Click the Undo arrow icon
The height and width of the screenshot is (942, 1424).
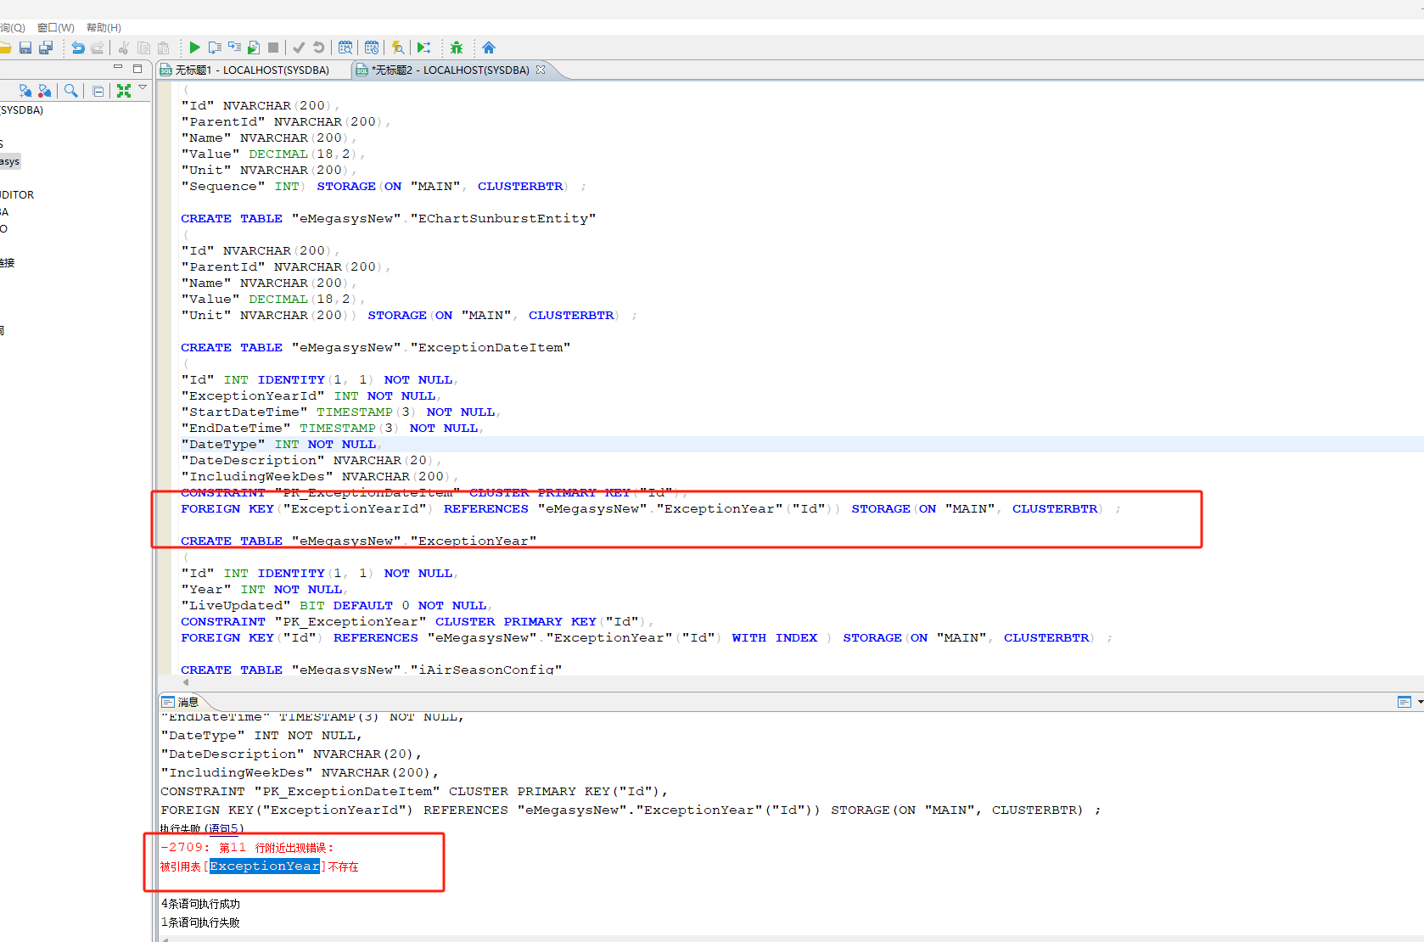coord(77,48)
